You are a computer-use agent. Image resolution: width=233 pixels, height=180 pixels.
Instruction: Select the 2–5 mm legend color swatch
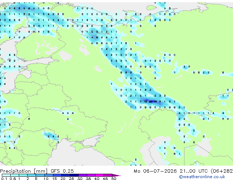[32, 175]
